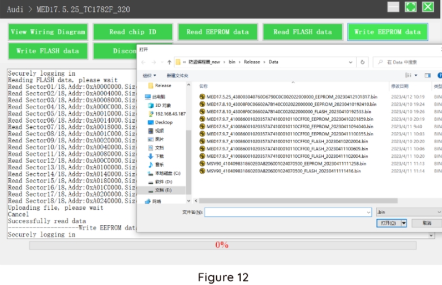Change the file view layout icon
The height and width of the screenshot is (285, 442).
[x=408, y=75]
